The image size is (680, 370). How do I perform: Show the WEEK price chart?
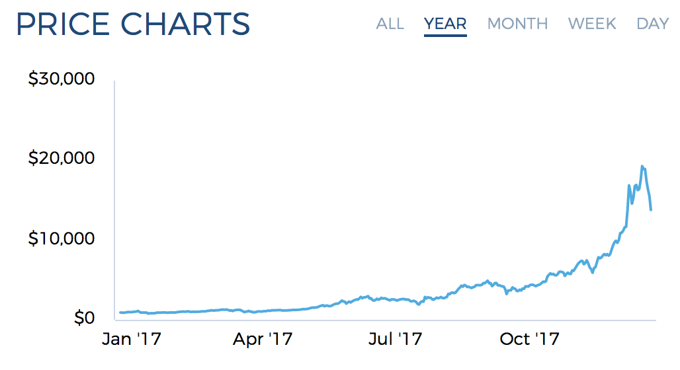point(592,24)
